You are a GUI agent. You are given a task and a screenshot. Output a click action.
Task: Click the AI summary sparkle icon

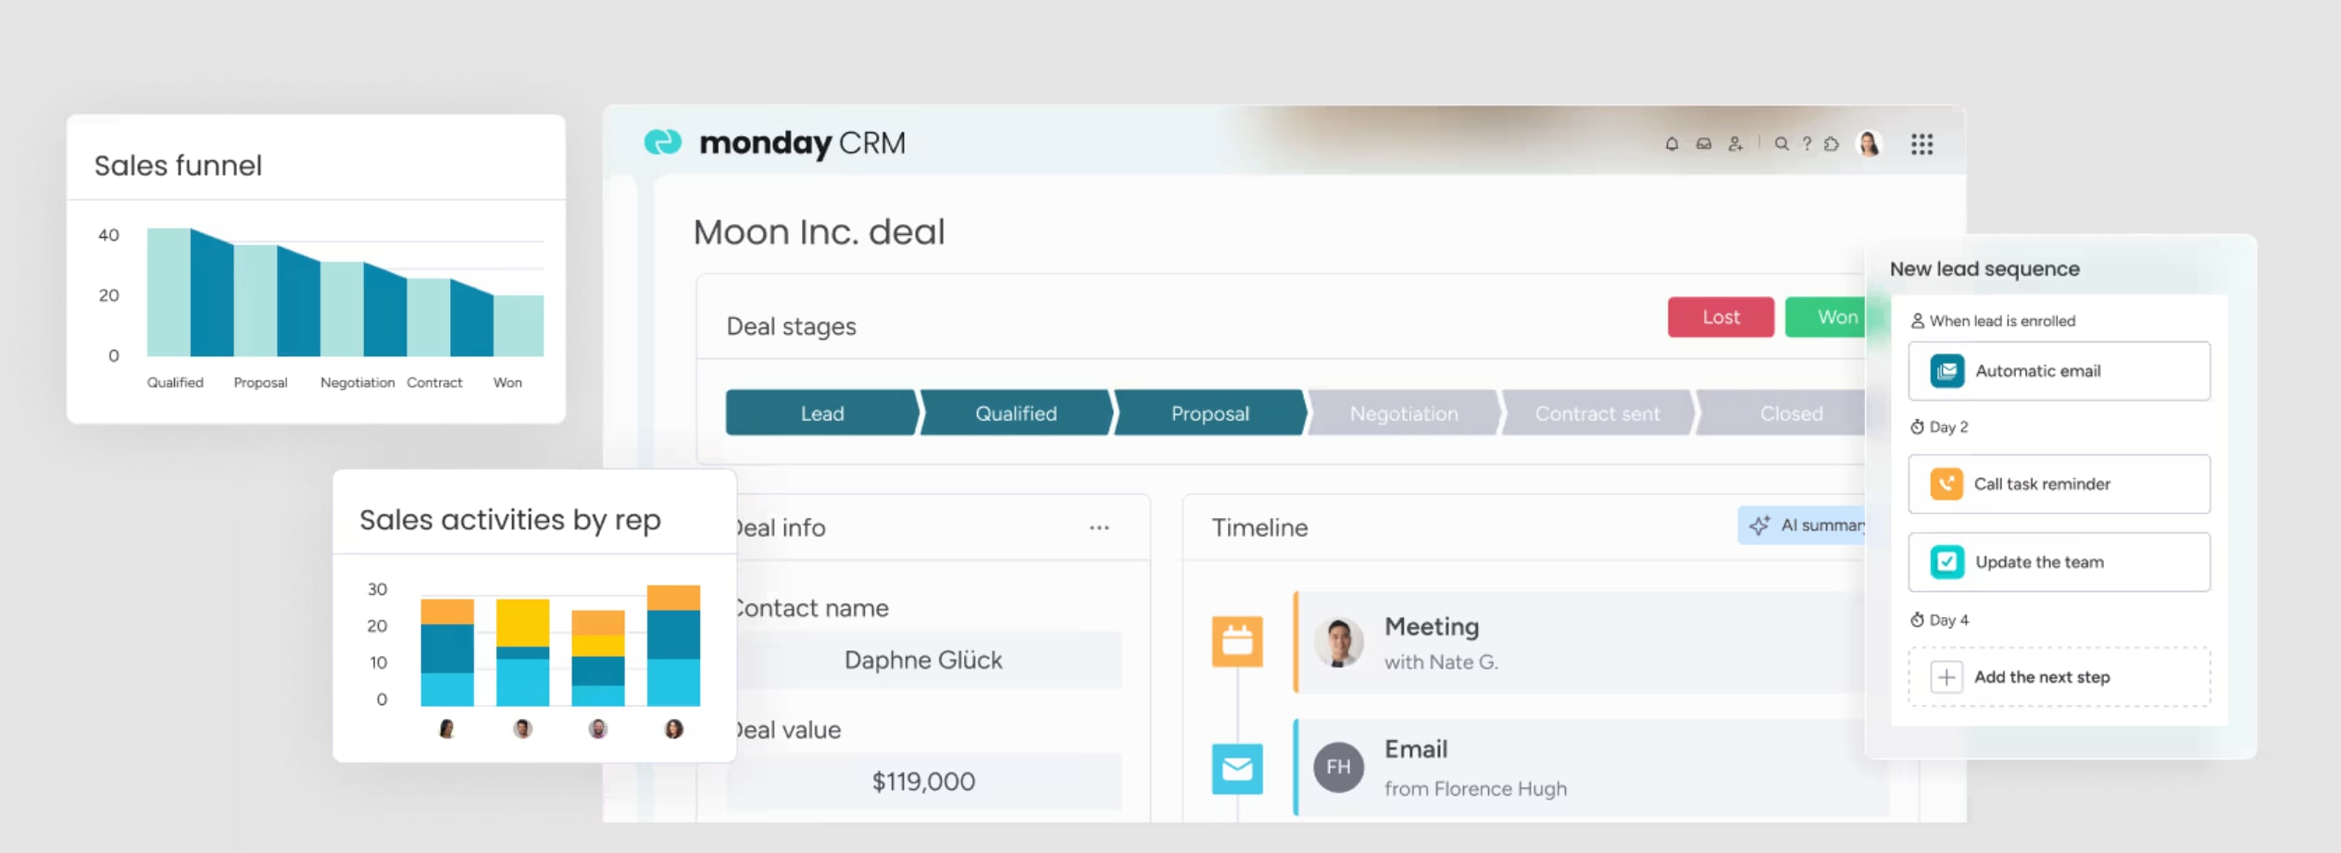pos(1760,525)
